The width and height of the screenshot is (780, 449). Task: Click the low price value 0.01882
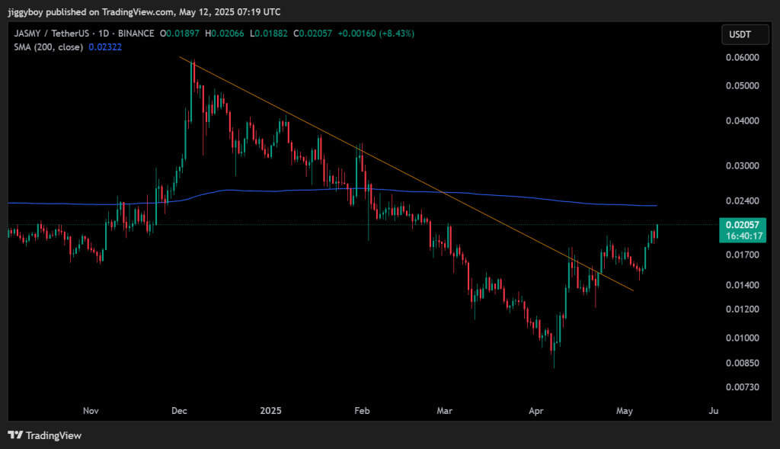pos(272,34)
